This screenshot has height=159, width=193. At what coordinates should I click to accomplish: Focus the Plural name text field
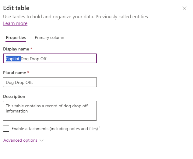click(x=50, y=82)
